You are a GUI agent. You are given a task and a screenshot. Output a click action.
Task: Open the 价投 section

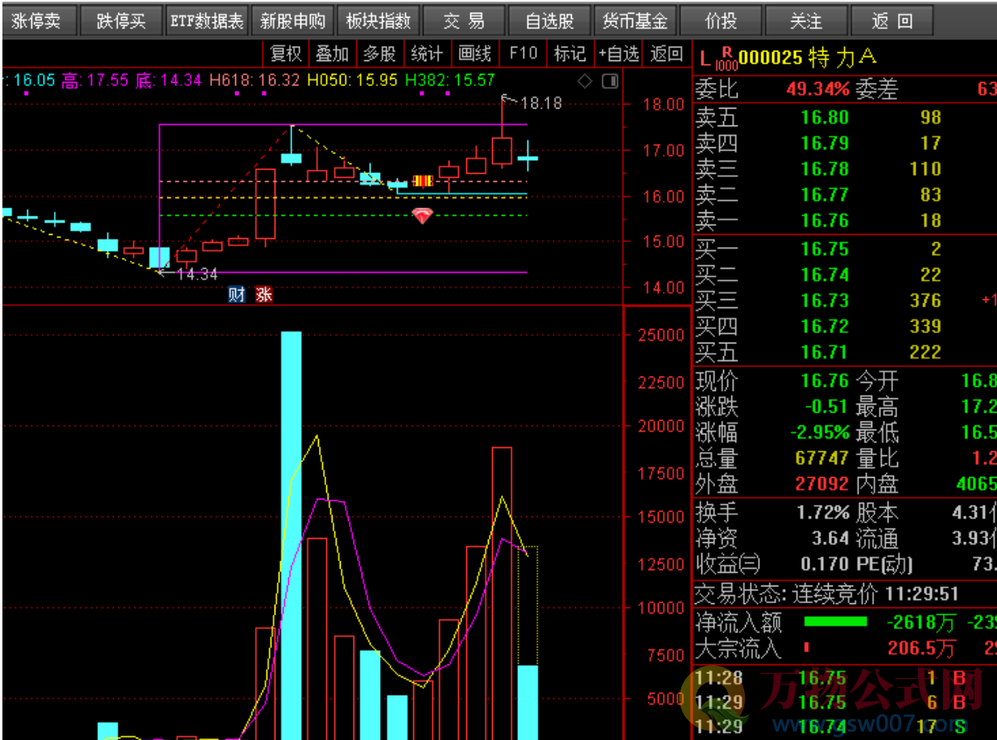tap(720, 21)
